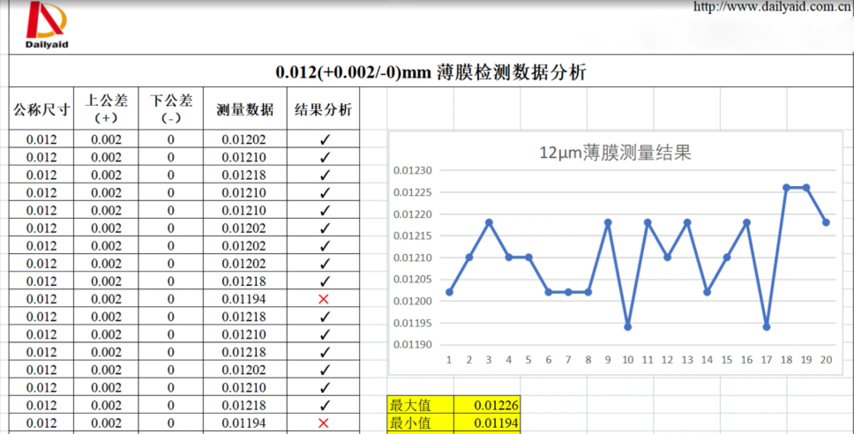Click the chart data point at sample 10
Viewport: 854px width, 434px height.
coord(627,326)
